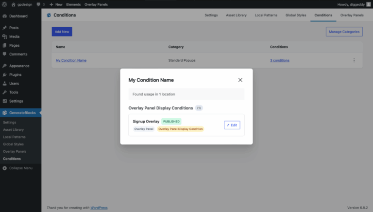
Task: Click the Manage Categories button
Action: point(344,32)
